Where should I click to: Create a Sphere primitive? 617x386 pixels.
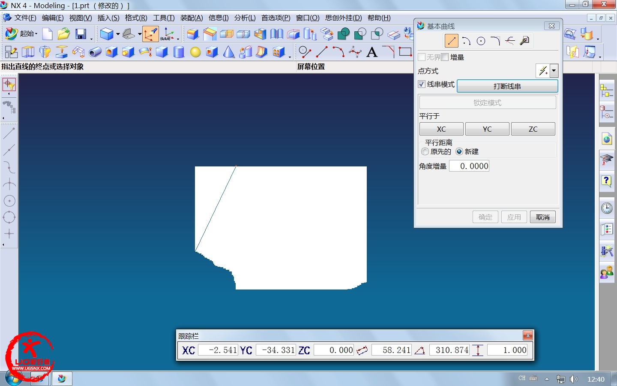tap(195, 52)
